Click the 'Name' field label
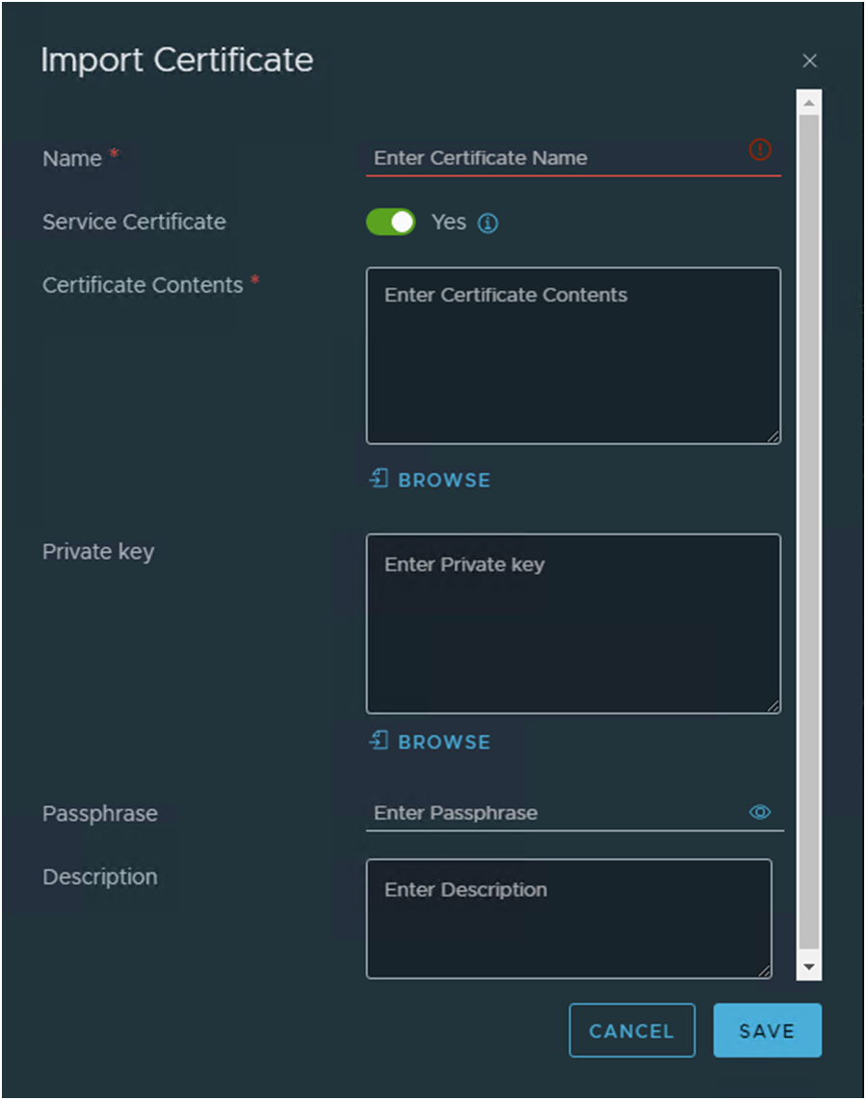 [x=72, y=159]
